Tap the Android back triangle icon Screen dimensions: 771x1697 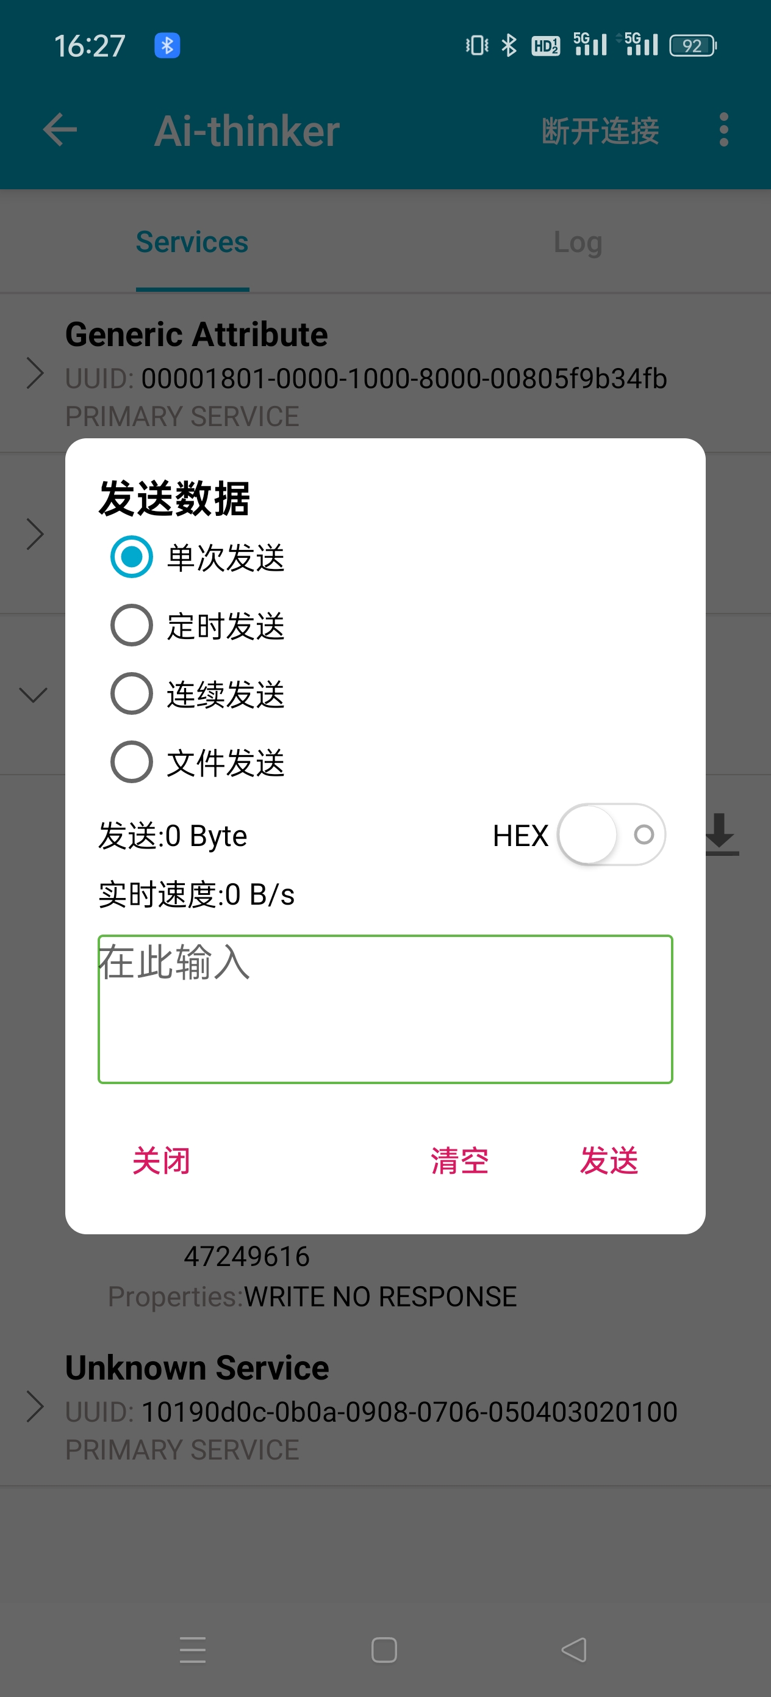(574, 1649)
